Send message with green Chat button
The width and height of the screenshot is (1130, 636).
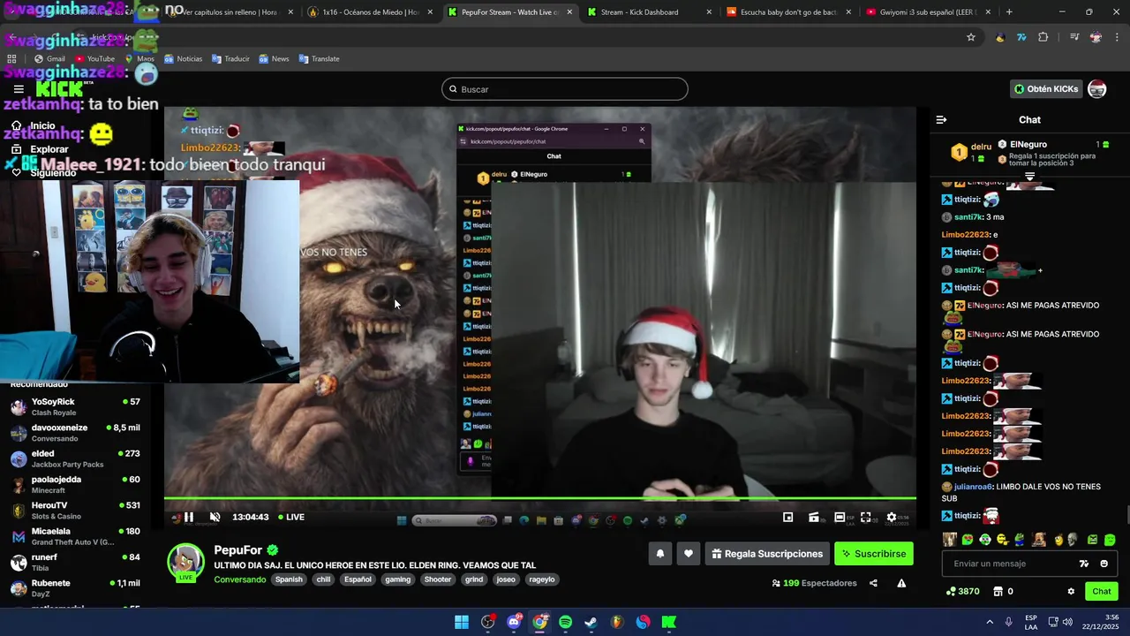coord(1102,592)
